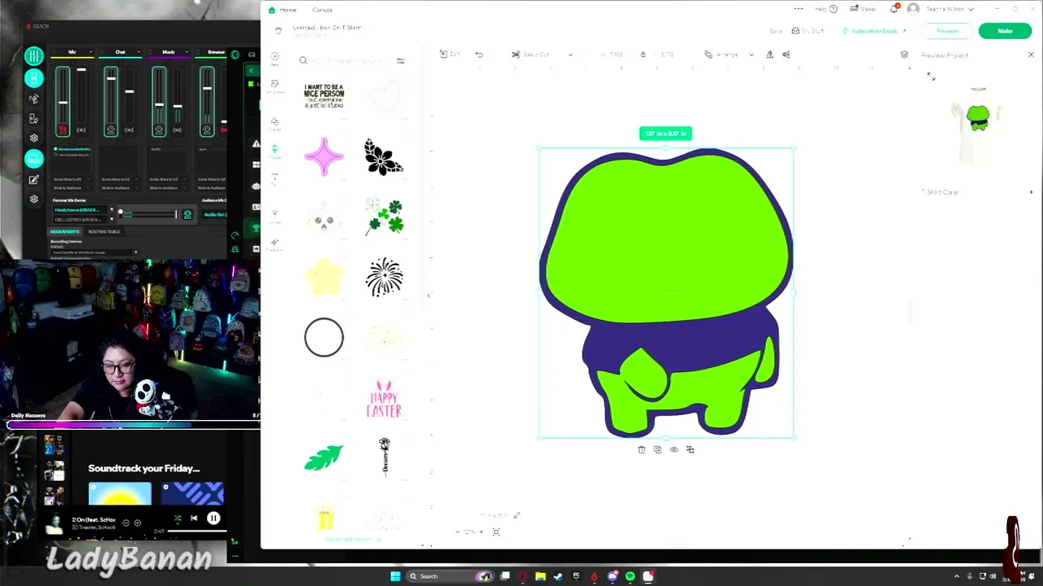Open the Help menu item
This screenshot has width=1043, height=586.
click(x=825, y=9)
